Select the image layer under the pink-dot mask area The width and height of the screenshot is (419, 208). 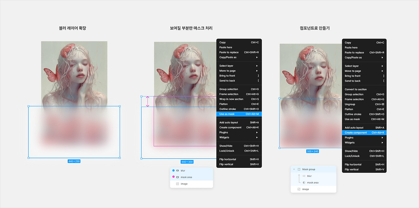[x=191, y=184]
